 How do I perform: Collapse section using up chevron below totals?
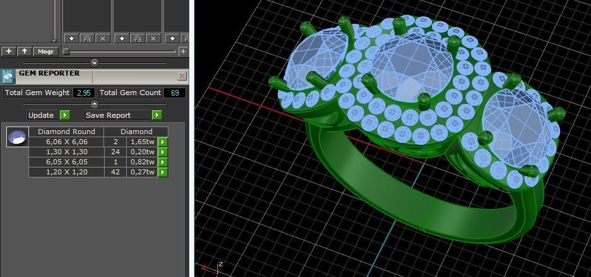(95, 104)
